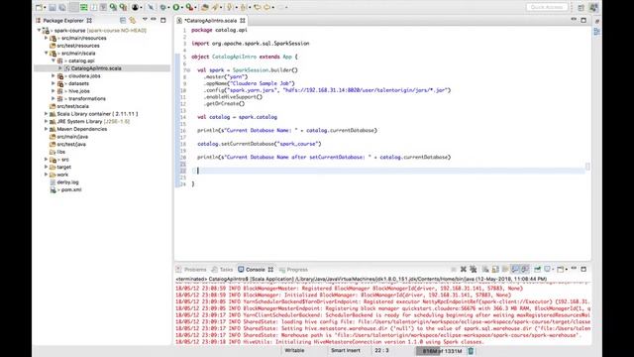Select derby.log in Package Explorer
634x357 pixels.
pos(67,182)
